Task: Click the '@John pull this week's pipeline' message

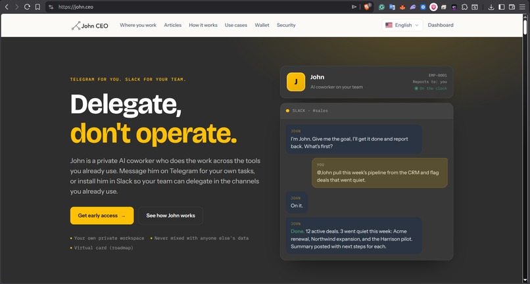Action: click(379, 173)
